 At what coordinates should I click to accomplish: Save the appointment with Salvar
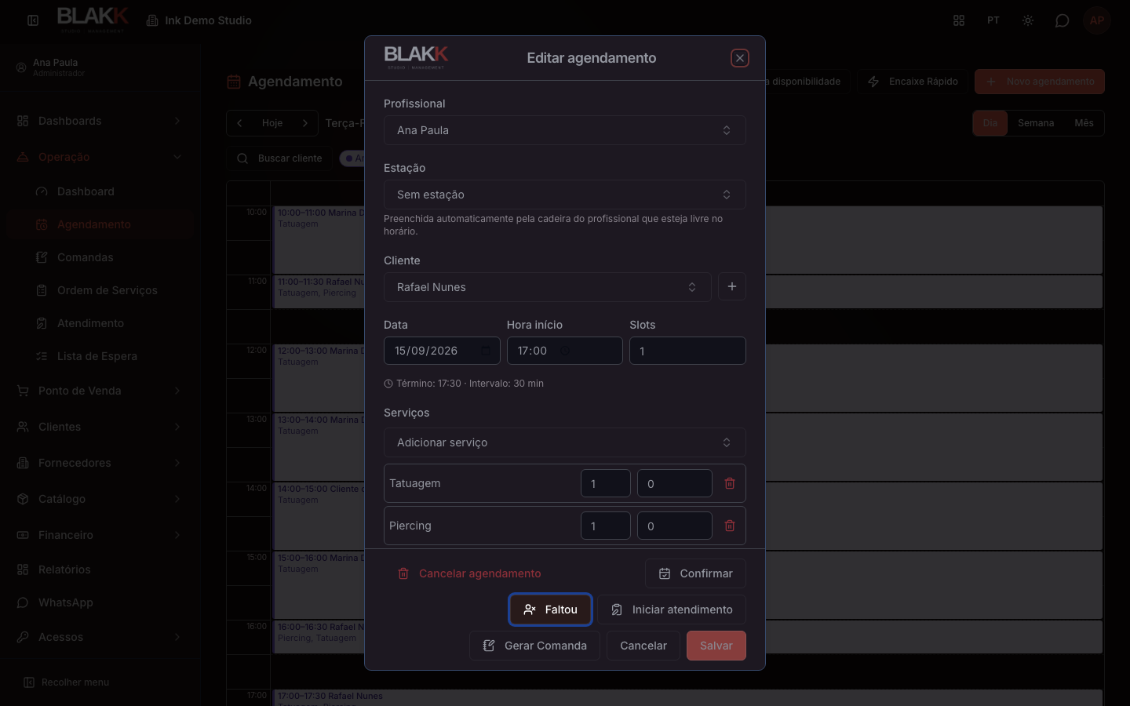[716, 646]
